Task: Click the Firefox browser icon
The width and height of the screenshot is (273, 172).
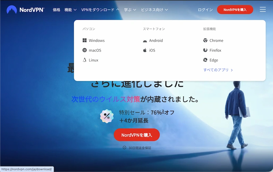Action: (x=205, y=50)
